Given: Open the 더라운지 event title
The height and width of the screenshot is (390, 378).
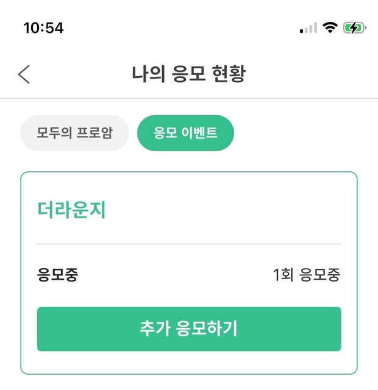Looking at the screenshot, I should (x=72, y=210).
